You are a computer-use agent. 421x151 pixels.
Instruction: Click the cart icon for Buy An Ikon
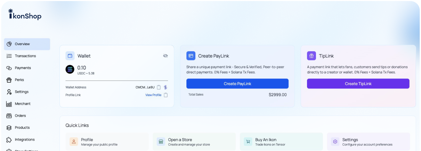tap(248, 142)
